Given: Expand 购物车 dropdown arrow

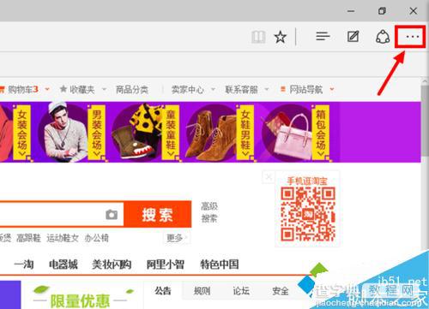Looking at the screenshot, I should pyautogui.click(x=47, y=89).
